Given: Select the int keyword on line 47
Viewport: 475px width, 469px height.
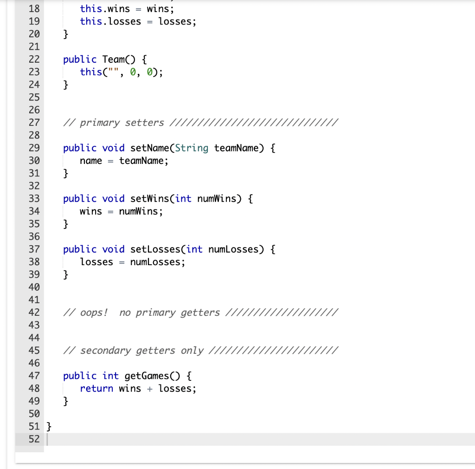Looking at the screenshot, I should tap(110, 376).
